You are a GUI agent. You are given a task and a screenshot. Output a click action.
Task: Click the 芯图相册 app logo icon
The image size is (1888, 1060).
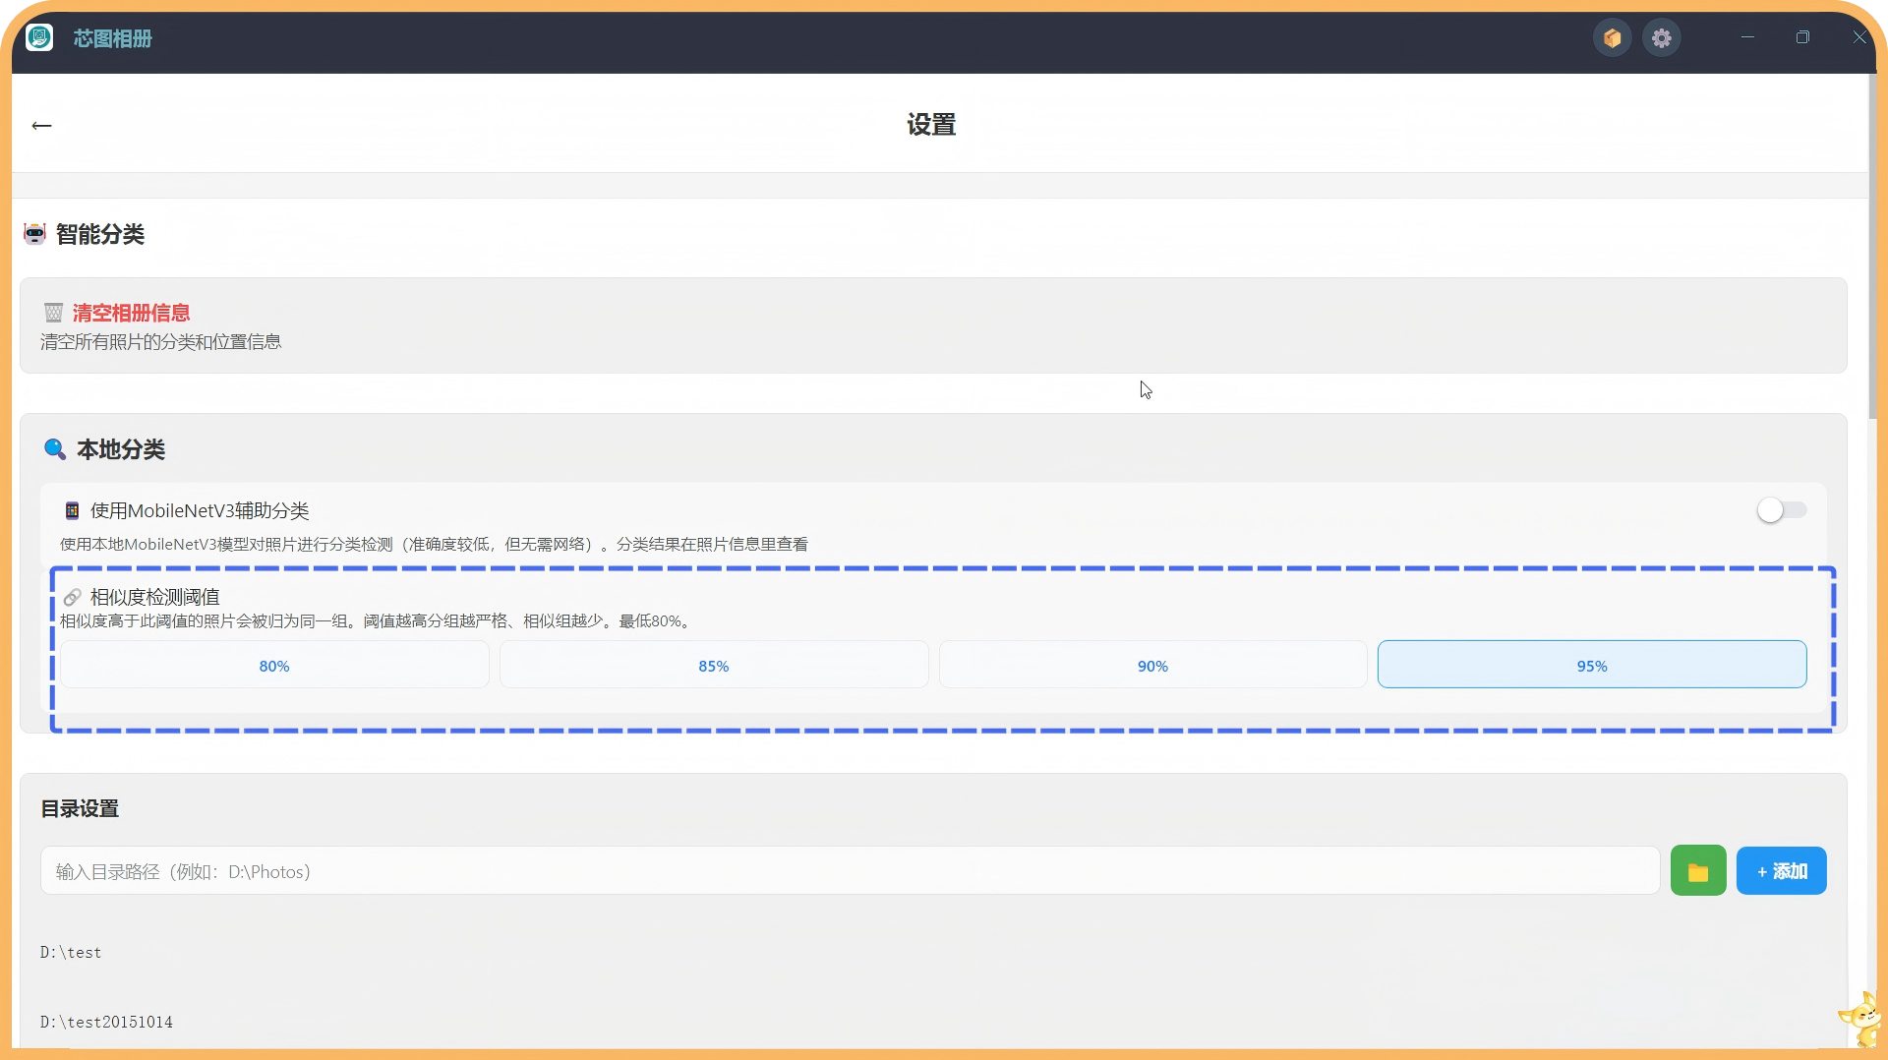click(39, 38)
